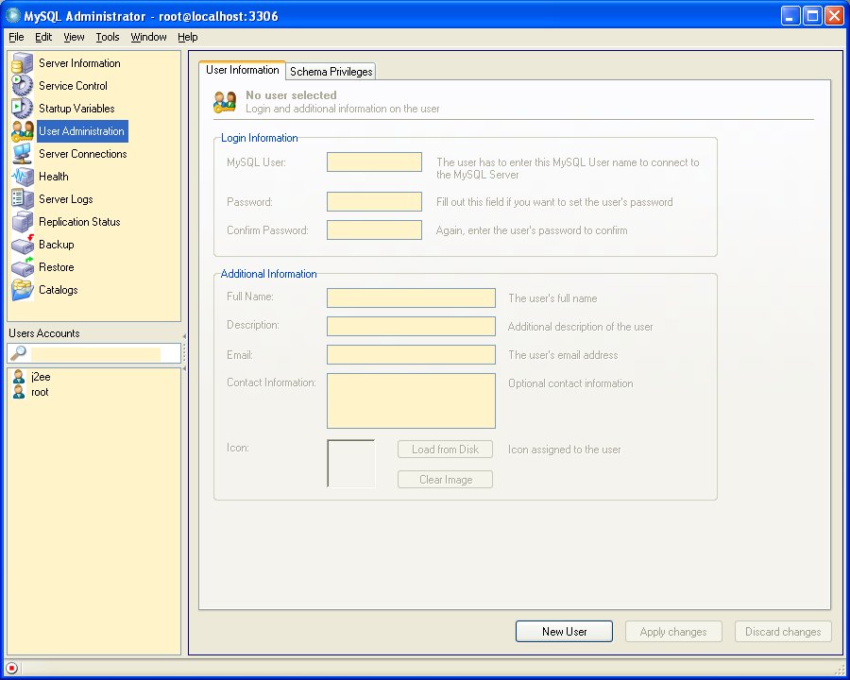Click the Startup Variables icon
Screen dimensions: 850x680
pyautogui.click(x=23, y=108)
